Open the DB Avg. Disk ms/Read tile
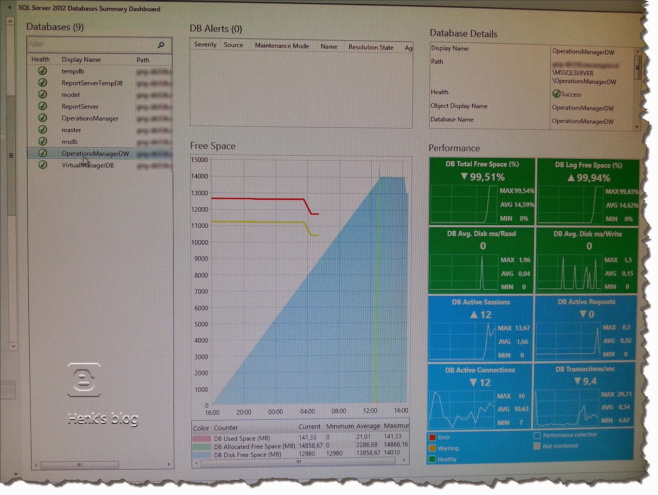 coord(481,261)
